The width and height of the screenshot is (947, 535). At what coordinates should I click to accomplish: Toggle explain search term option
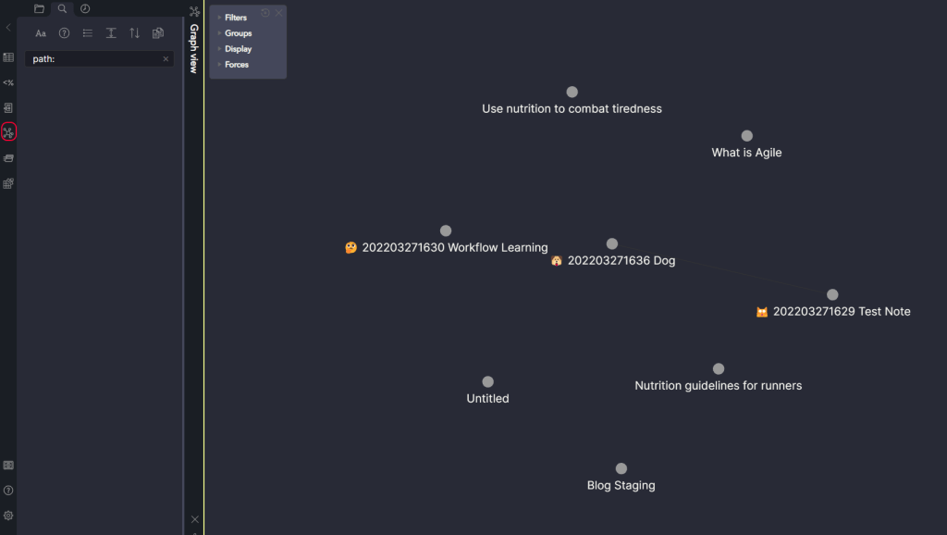tap(64, 32)
